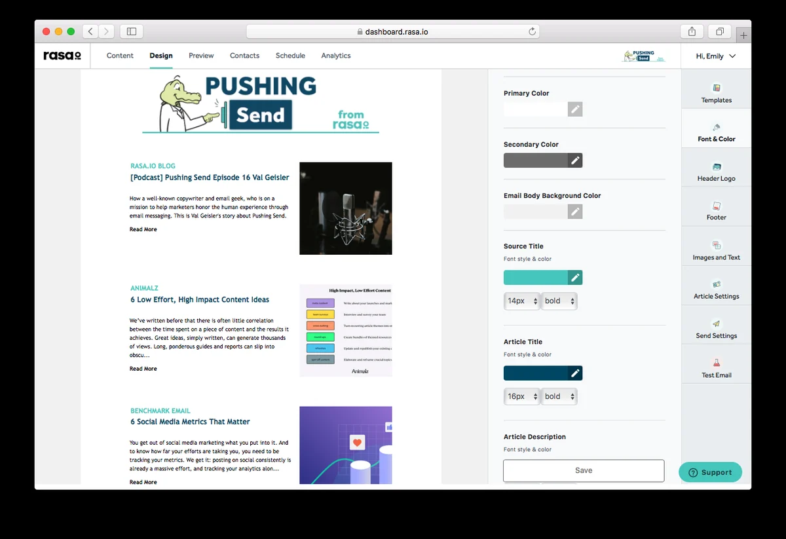This screenshot has height=539, width=786.
Task: Click the rasa.io logo
Action: tap(62, 56)
